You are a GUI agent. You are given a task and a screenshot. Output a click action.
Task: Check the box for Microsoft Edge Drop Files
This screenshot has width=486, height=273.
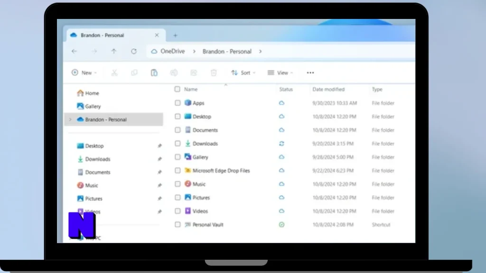[178, 171]
